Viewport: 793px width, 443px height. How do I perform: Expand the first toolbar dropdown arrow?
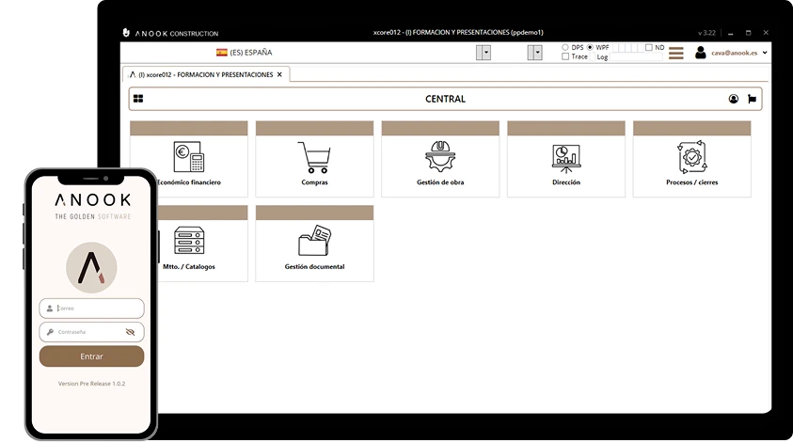click(x=484, y=53)
